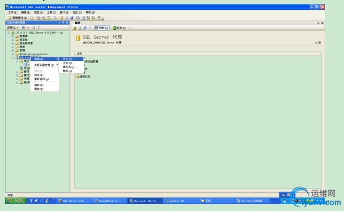Open the 社区 (Community) menu
This screenshot has width=344, height=211.
(77, 13)
